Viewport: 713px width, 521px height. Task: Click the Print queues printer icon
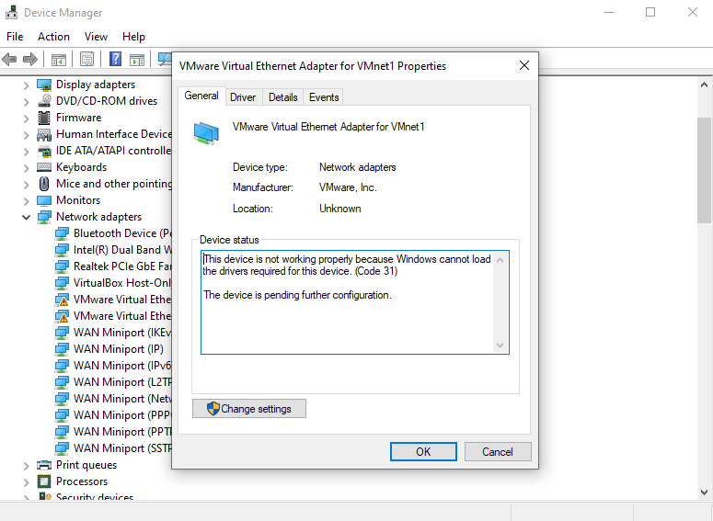pyautogui.click(x=44, y=465)
